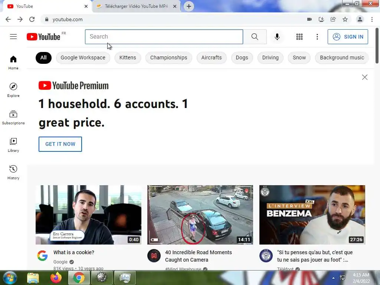Screen dimensions: 380x285
Task: Open "Si tu penses qu'au but" title
Action: [315, 256]
